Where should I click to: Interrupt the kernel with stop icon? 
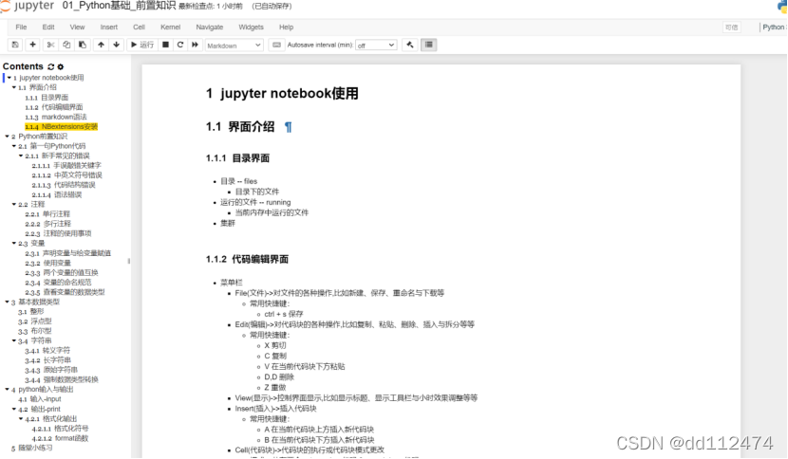click(165, 45)
